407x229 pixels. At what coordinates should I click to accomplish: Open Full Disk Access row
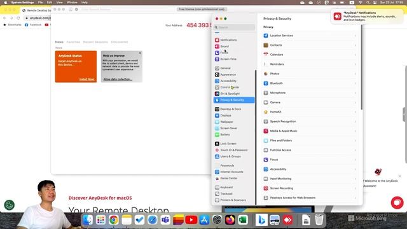(x=310, y=150)
